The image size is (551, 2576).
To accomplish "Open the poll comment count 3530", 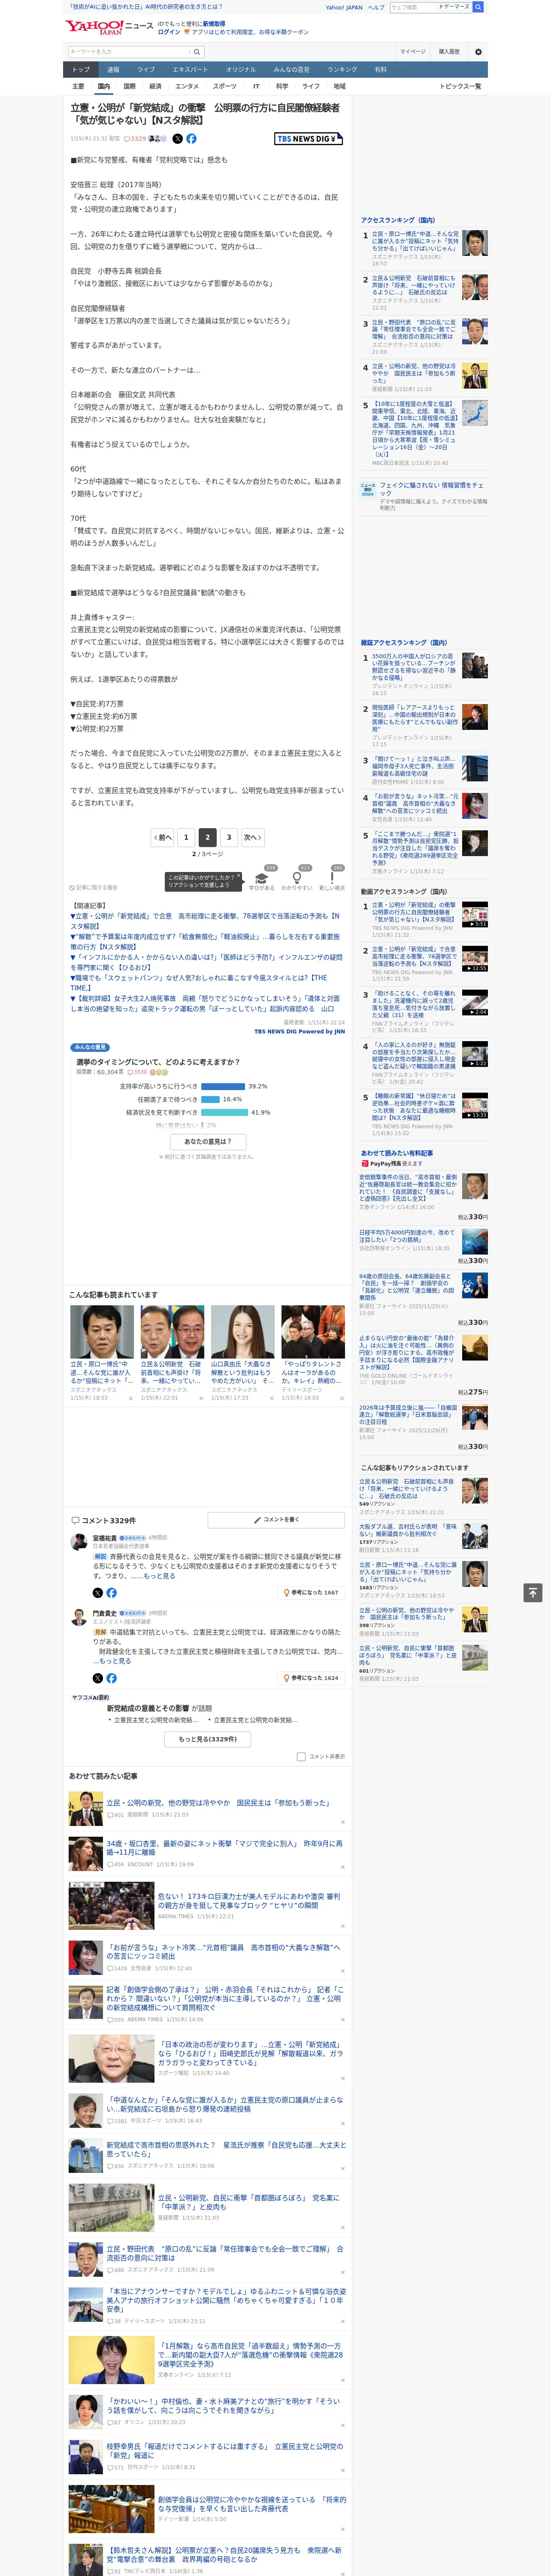I will [137, 1072].
